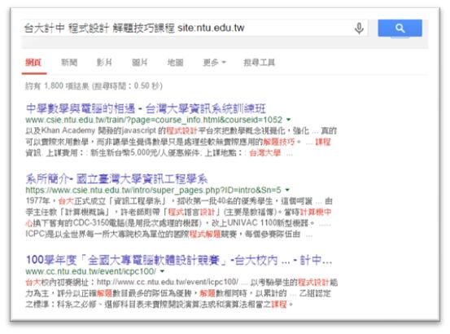Select the 網頁 tab
Viewport: 450px width, 334px height.
(x=33, y=63)
